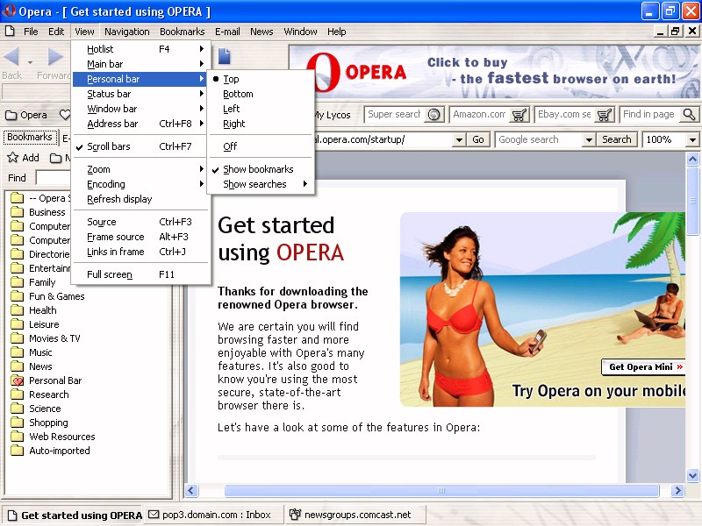Open the 100% zoom dropdown
Screen dimensions: 702x526
tap(692, 139)
